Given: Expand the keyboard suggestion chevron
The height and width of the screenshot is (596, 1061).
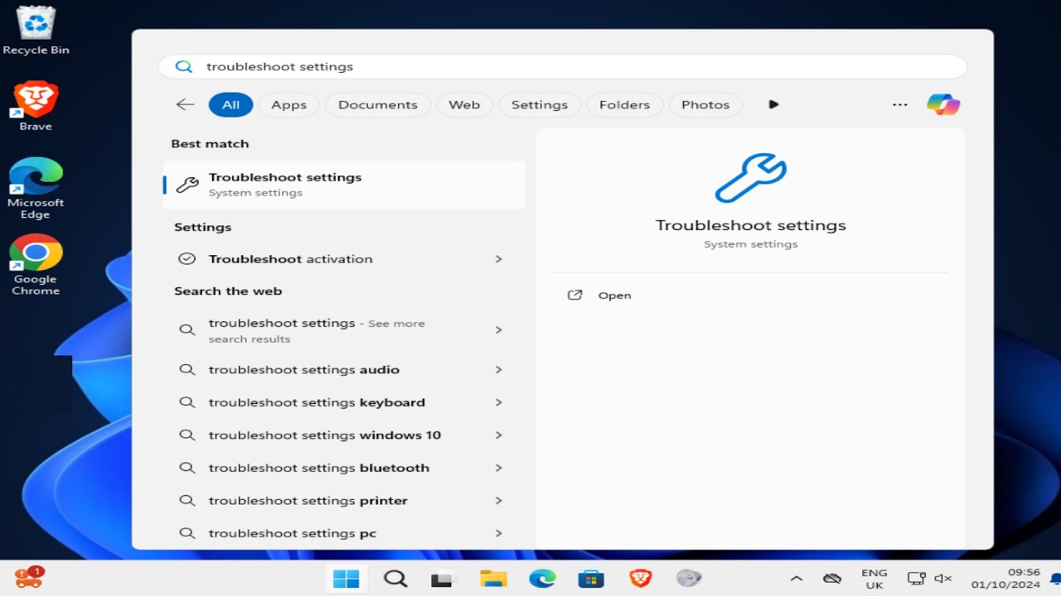Looking at the screenshot, I should click(498, 402).
